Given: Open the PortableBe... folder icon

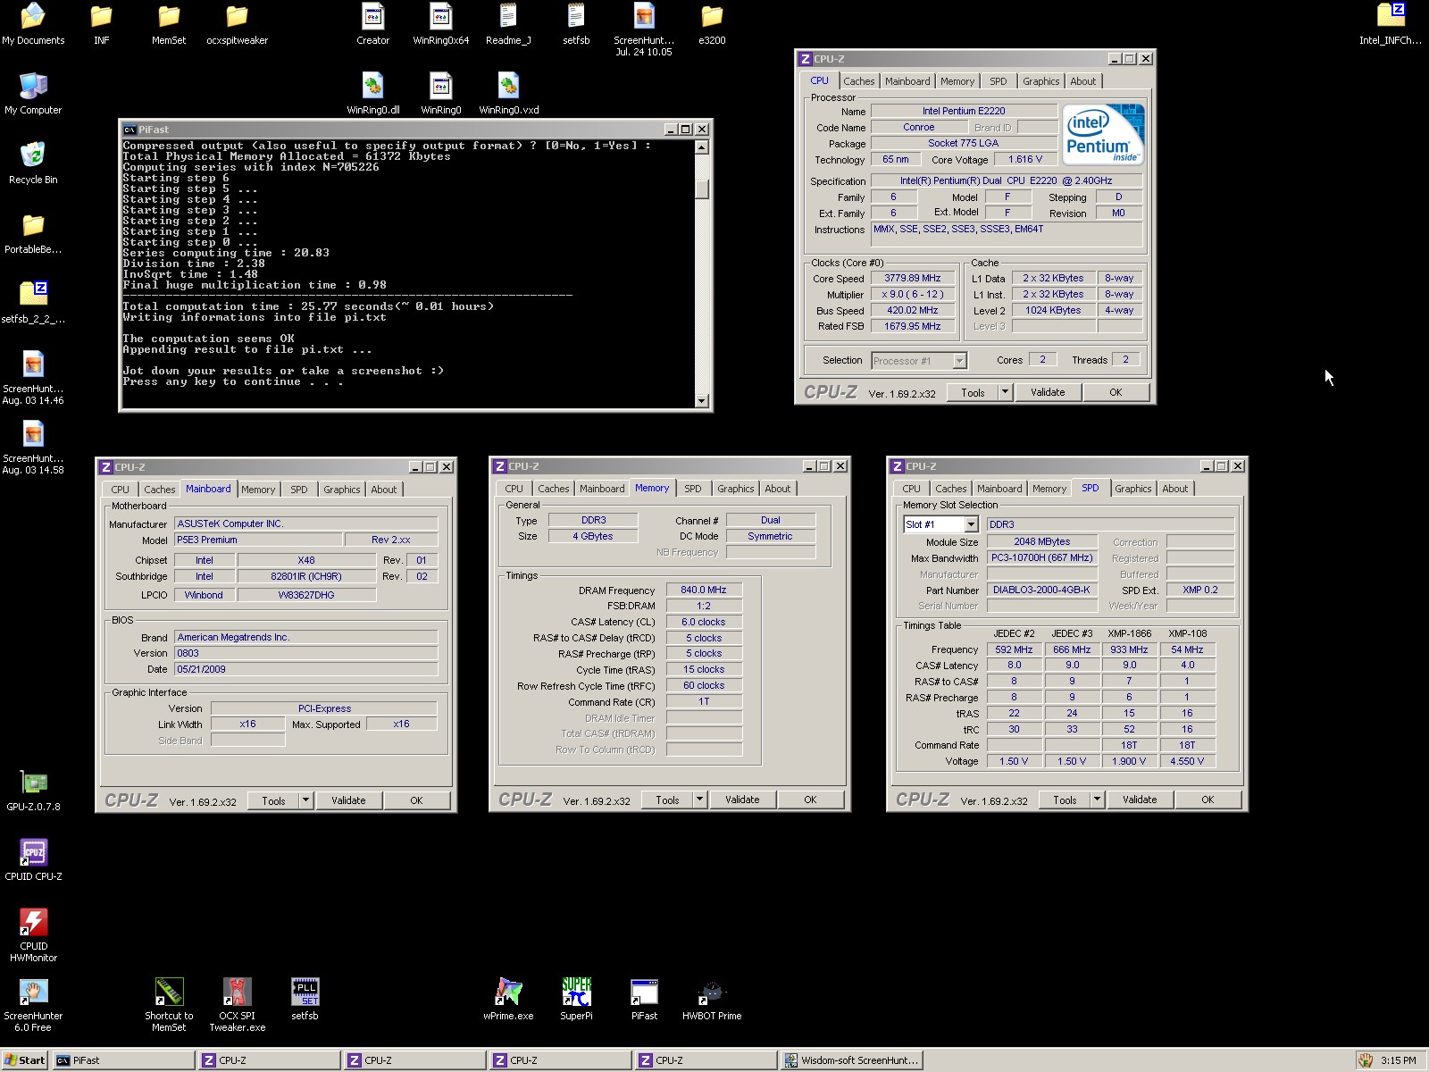Looking at the screenshot, I should pos(33,233).
